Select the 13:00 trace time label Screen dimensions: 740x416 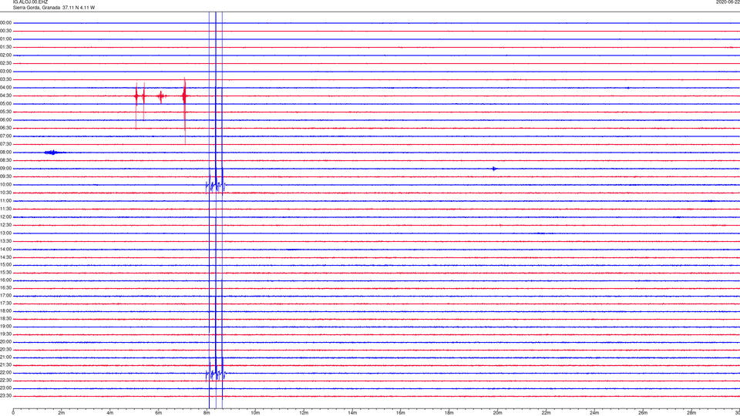tap(6, 233)
